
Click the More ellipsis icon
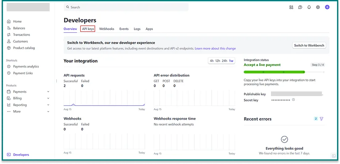[x=9, y=112]
